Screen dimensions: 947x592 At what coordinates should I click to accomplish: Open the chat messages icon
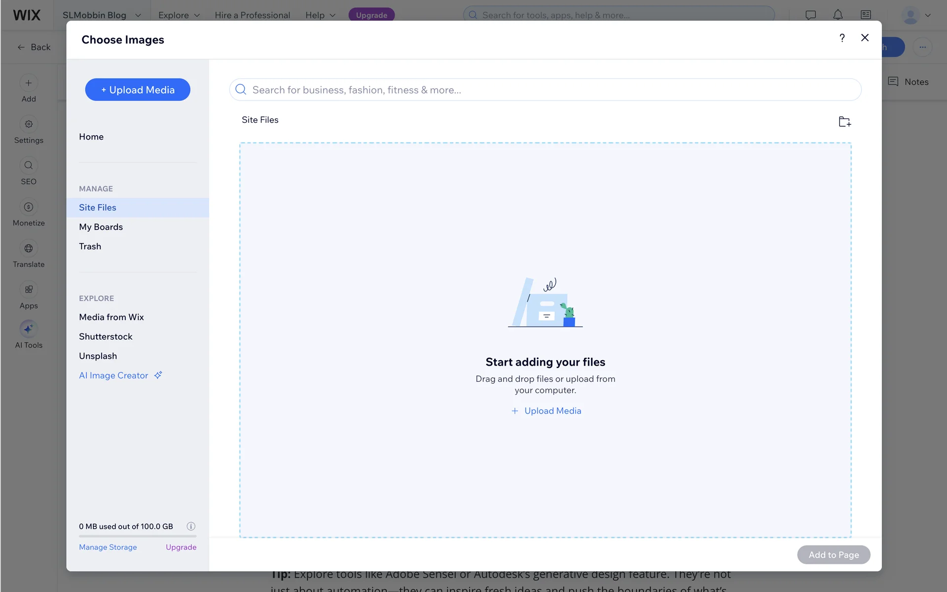pos(810,15)
